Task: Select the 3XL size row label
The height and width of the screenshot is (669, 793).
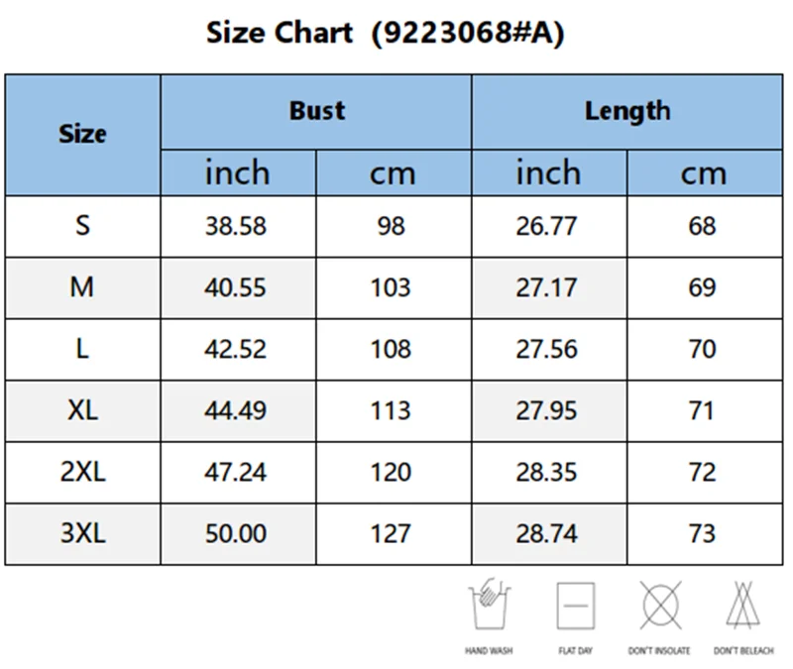Action: [83, 533]
